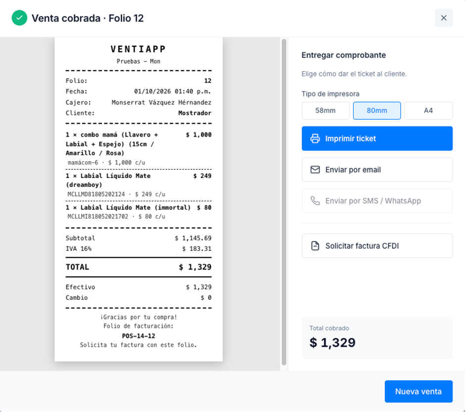Close the Venta cobrada dialog with X

pyautogui.click(x=443, y=18)
